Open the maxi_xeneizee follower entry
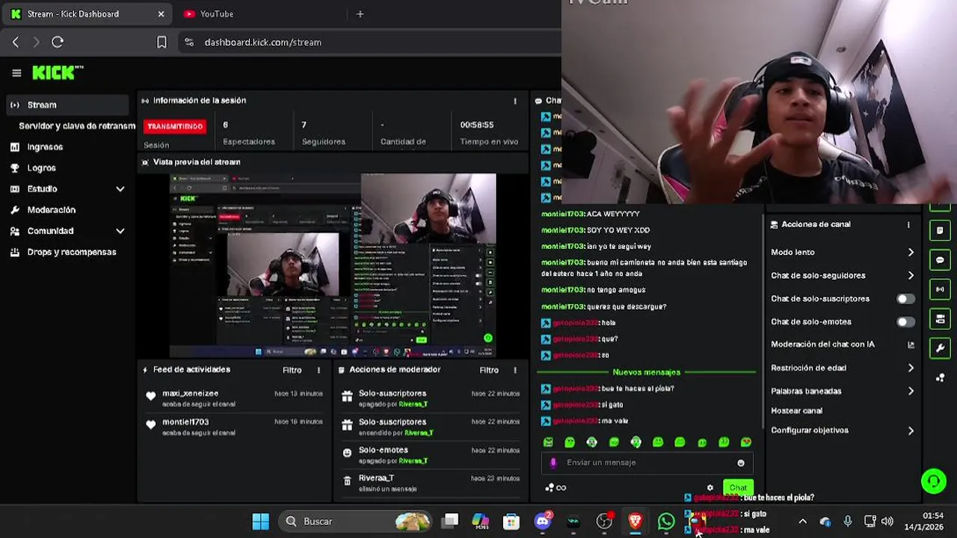The height and width of the screenshot is (538, 957). click(x=235, y=398)
